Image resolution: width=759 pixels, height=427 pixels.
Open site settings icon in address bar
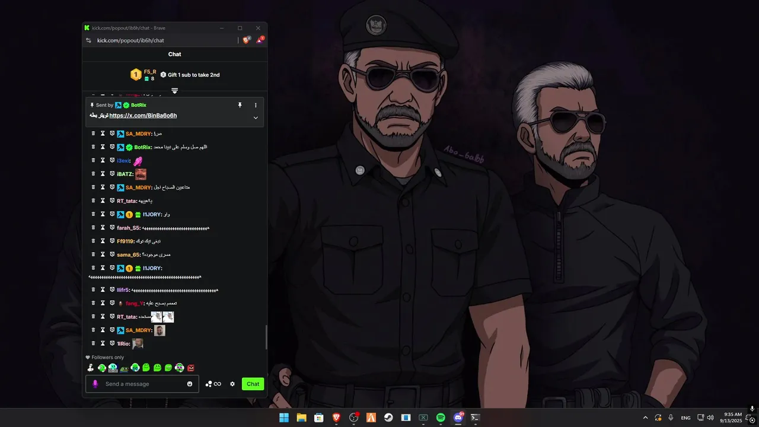click(88, 40)
